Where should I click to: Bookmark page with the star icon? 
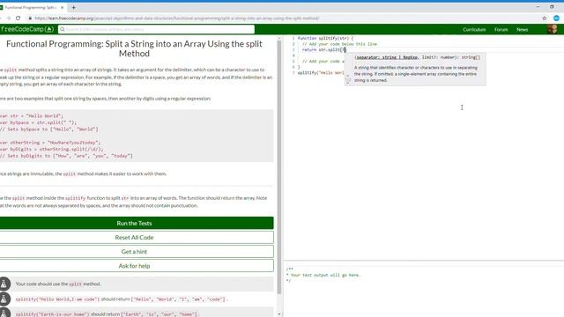pos(545,18)
